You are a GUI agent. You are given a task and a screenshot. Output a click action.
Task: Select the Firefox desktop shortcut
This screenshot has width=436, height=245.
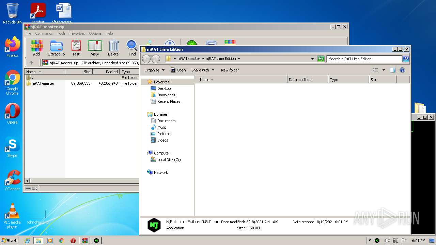point(12,47)
